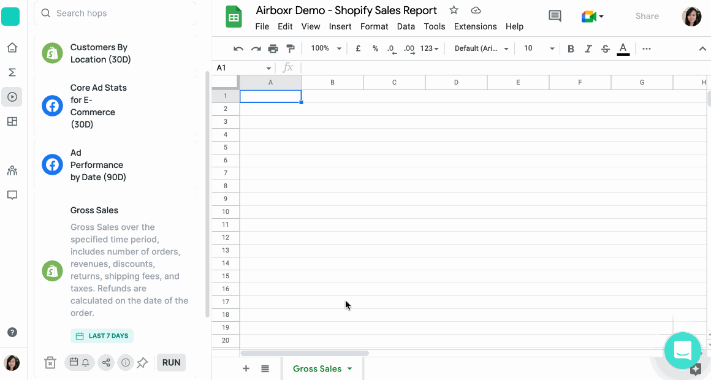Open the font size 10 dropdown
Screen dimensions: 711x380
[x=539, y=48]
